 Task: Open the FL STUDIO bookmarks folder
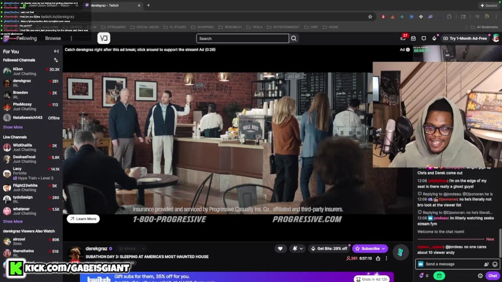point(175,27)
